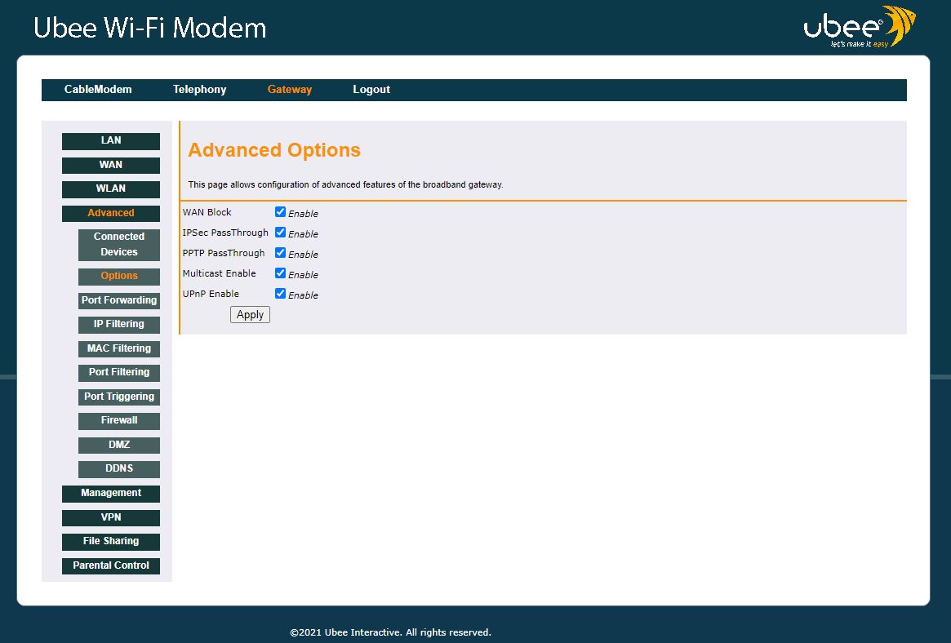Open the DDNS settings page

[119, 469]
